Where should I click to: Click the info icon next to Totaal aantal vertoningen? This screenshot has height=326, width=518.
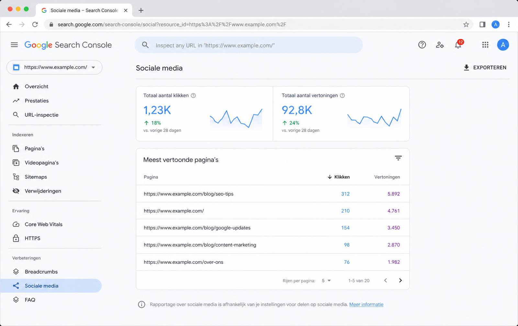pos(342,95)
